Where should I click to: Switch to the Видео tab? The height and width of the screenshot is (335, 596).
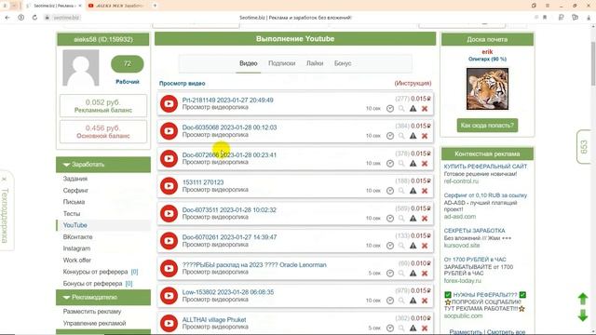[x=249, y=63]
